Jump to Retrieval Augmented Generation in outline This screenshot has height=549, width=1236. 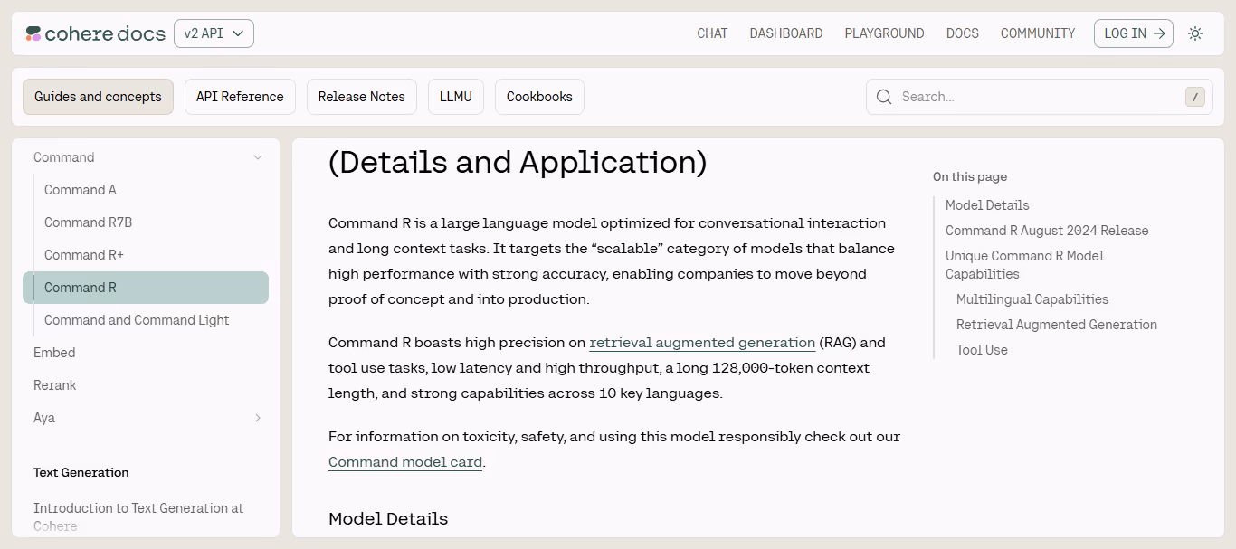(x=1057, y=325)
